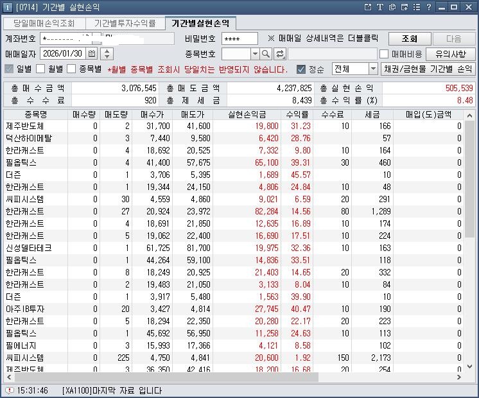Open the help question mark icon
Viewport: 479px width, 398px height.
click(428, 7)
